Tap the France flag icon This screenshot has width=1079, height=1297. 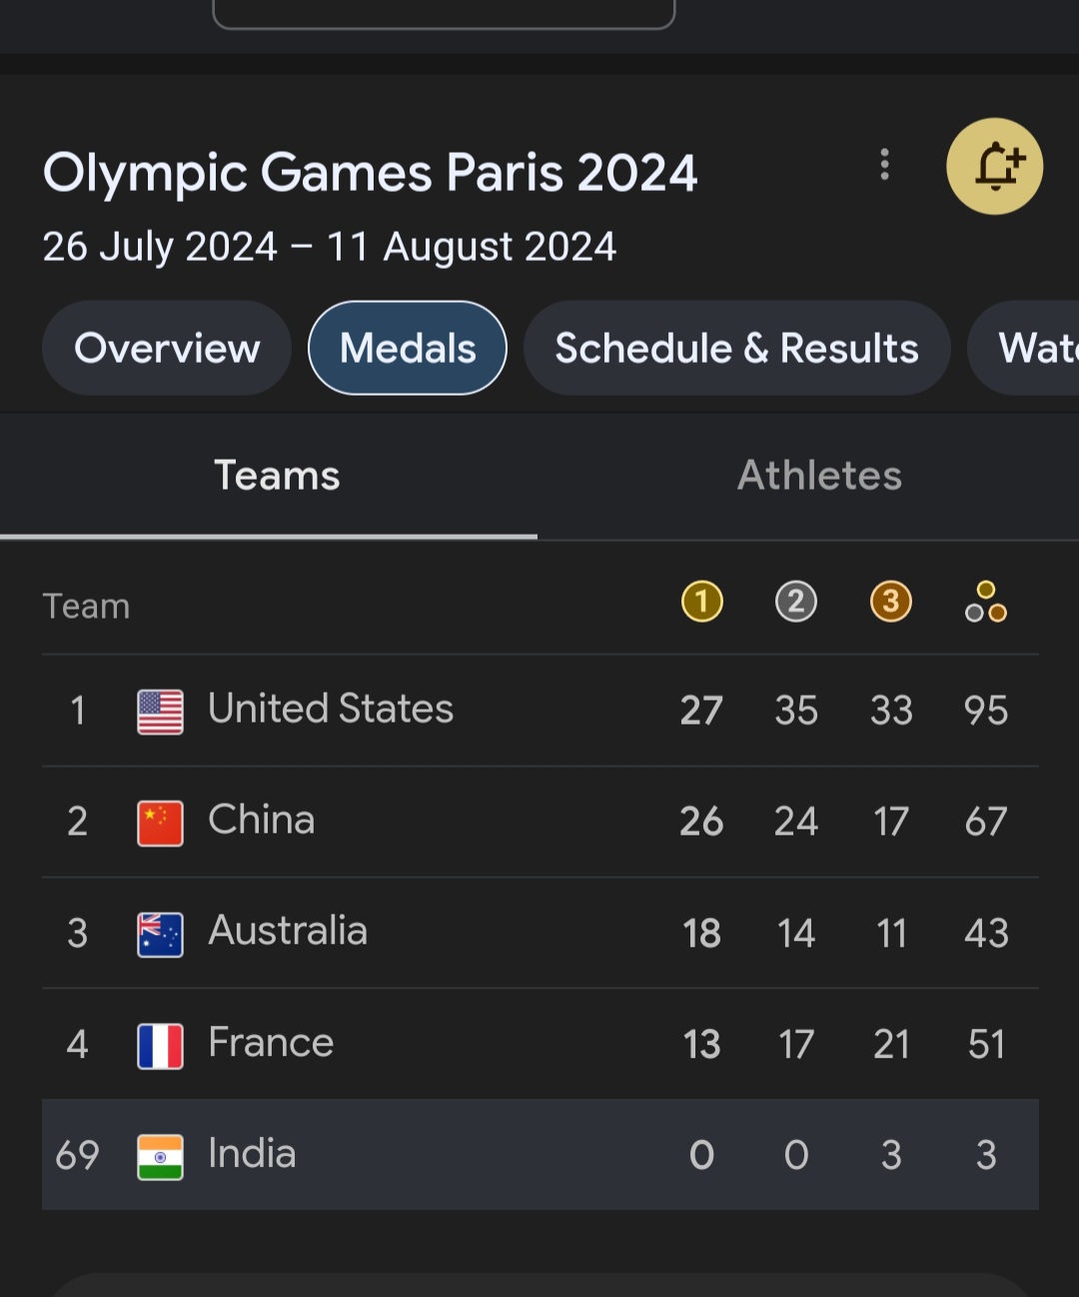pyautogui.click(x=160, y=1046)
